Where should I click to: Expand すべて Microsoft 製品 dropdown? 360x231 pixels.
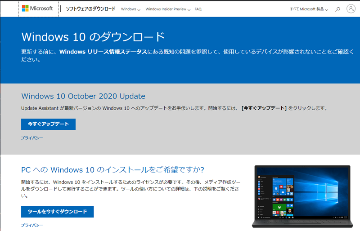pyautogui.click(x=309, y=9)
